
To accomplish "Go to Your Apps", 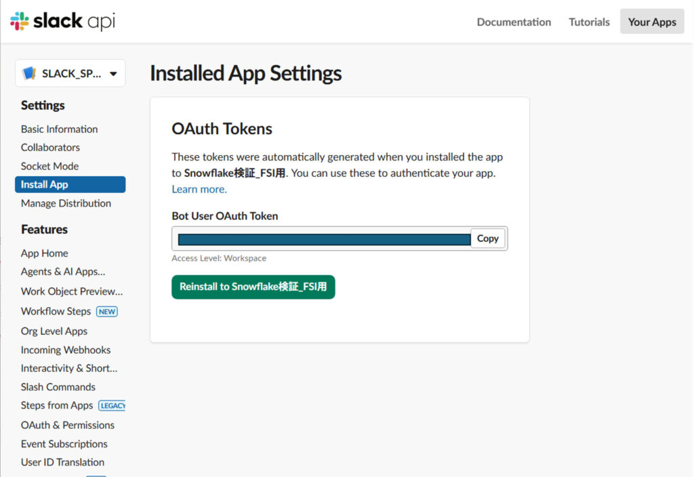I will pyautogui.click(x=651, y=22).
